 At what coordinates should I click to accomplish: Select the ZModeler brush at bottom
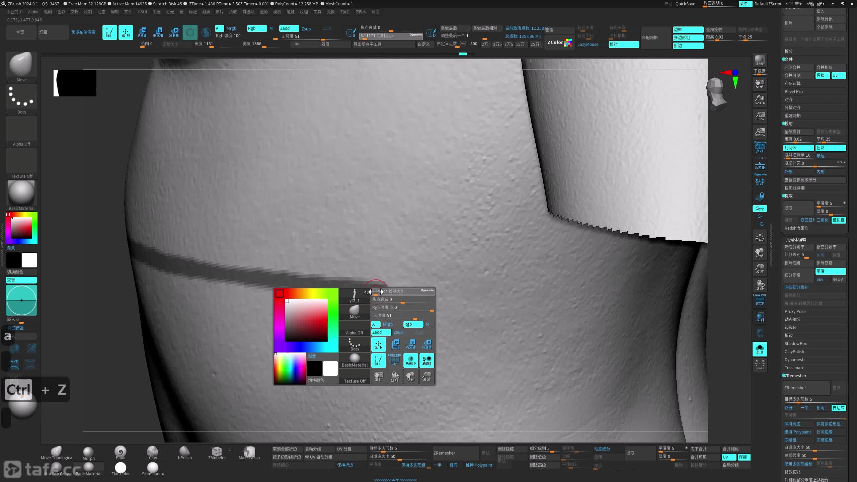click(x=217, y=453)
